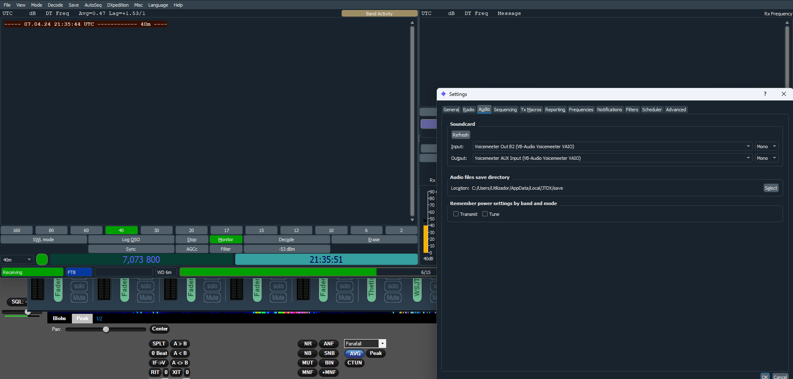The height and width of the screenshot is (379, 793).
Task: Open the 40m band selector dropdown
Action: tap(17, 260)
